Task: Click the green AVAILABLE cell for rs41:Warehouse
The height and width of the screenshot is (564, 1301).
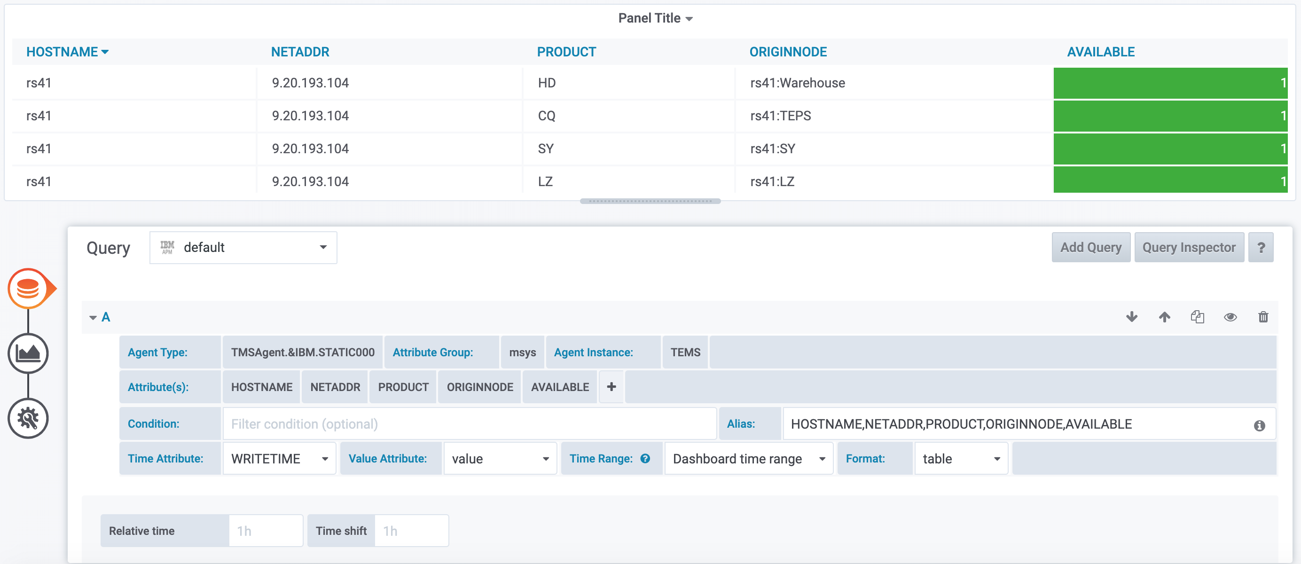Action: click(x=1170, y=83)
